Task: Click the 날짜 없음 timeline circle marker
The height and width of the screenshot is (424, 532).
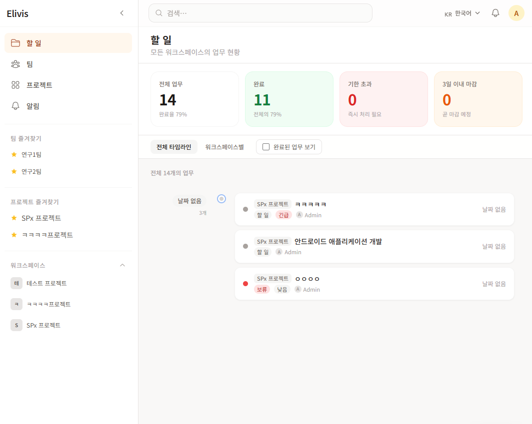Action: [221, 199]
